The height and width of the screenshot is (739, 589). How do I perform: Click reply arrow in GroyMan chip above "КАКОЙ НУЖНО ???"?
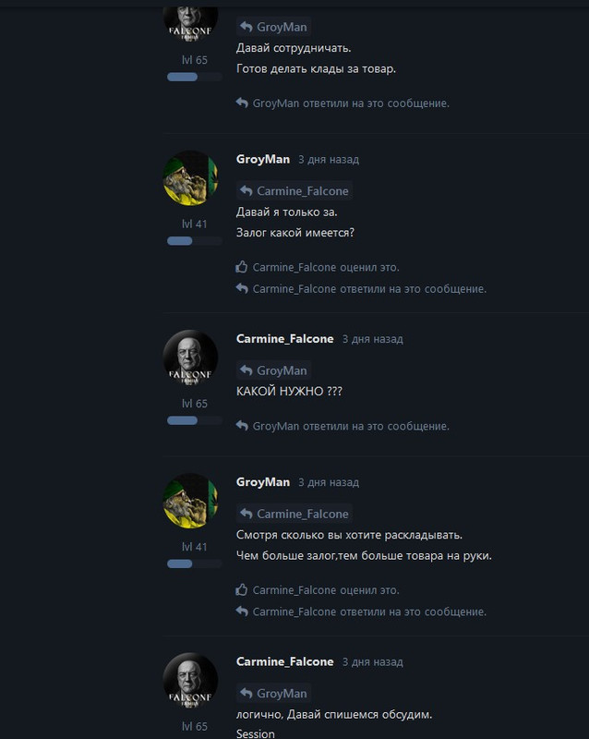[x=246, y=370]
